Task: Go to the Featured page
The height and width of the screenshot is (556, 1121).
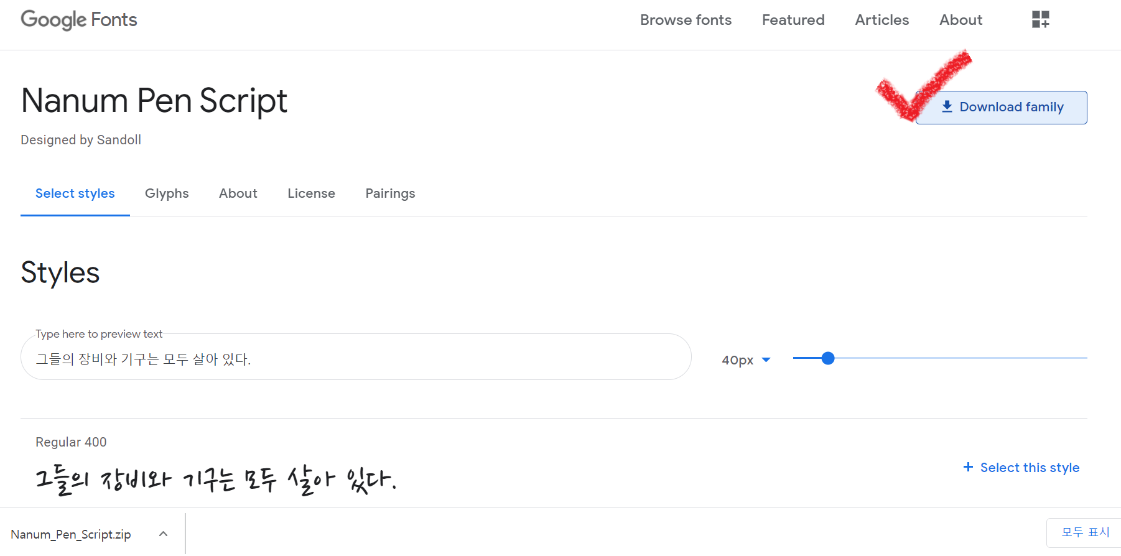Action: pyautogui.click(x=793, y=20)
